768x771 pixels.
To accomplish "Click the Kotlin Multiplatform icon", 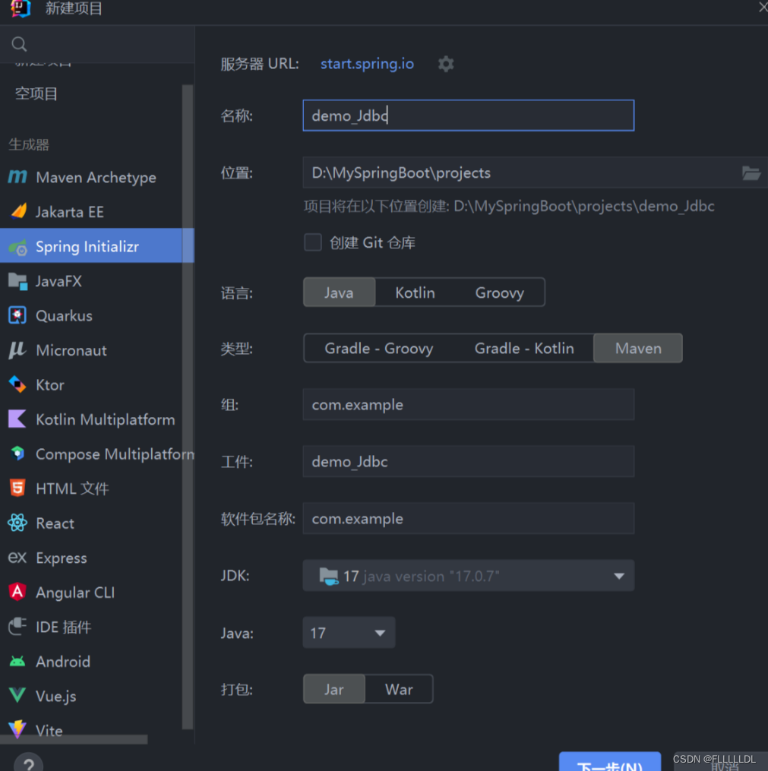I will coord(17,419).
